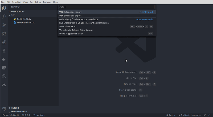Image resolution: width=213 pixels, height=117 pixels.
Task: Select Help: Signup for VS Code Newsletter
Action: (107, 19)
